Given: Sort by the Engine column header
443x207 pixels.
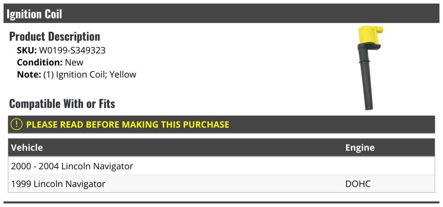Looking at the screenshot, I should click(360, 148).
